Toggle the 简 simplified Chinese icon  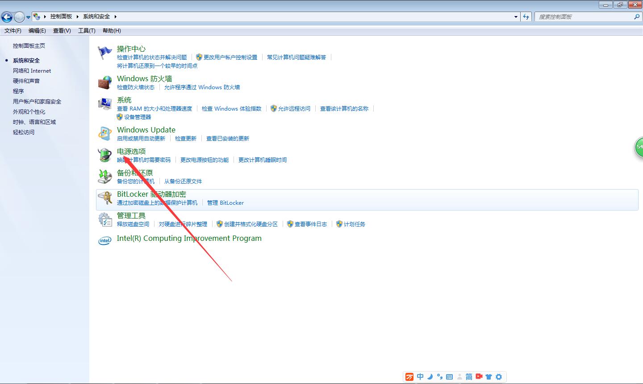[469, 377]
